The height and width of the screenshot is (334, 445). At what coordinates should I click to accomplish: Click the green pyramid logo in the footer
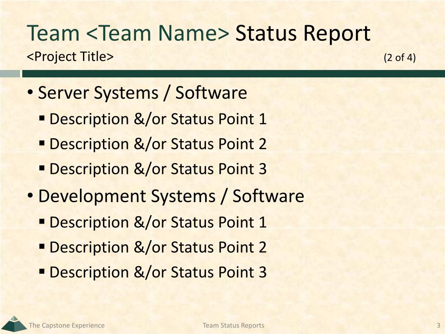click(13, 324)
